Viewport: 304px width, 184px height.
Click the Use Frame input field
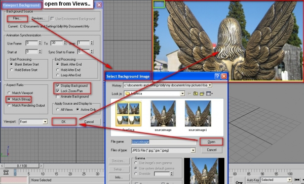[32, 43]
